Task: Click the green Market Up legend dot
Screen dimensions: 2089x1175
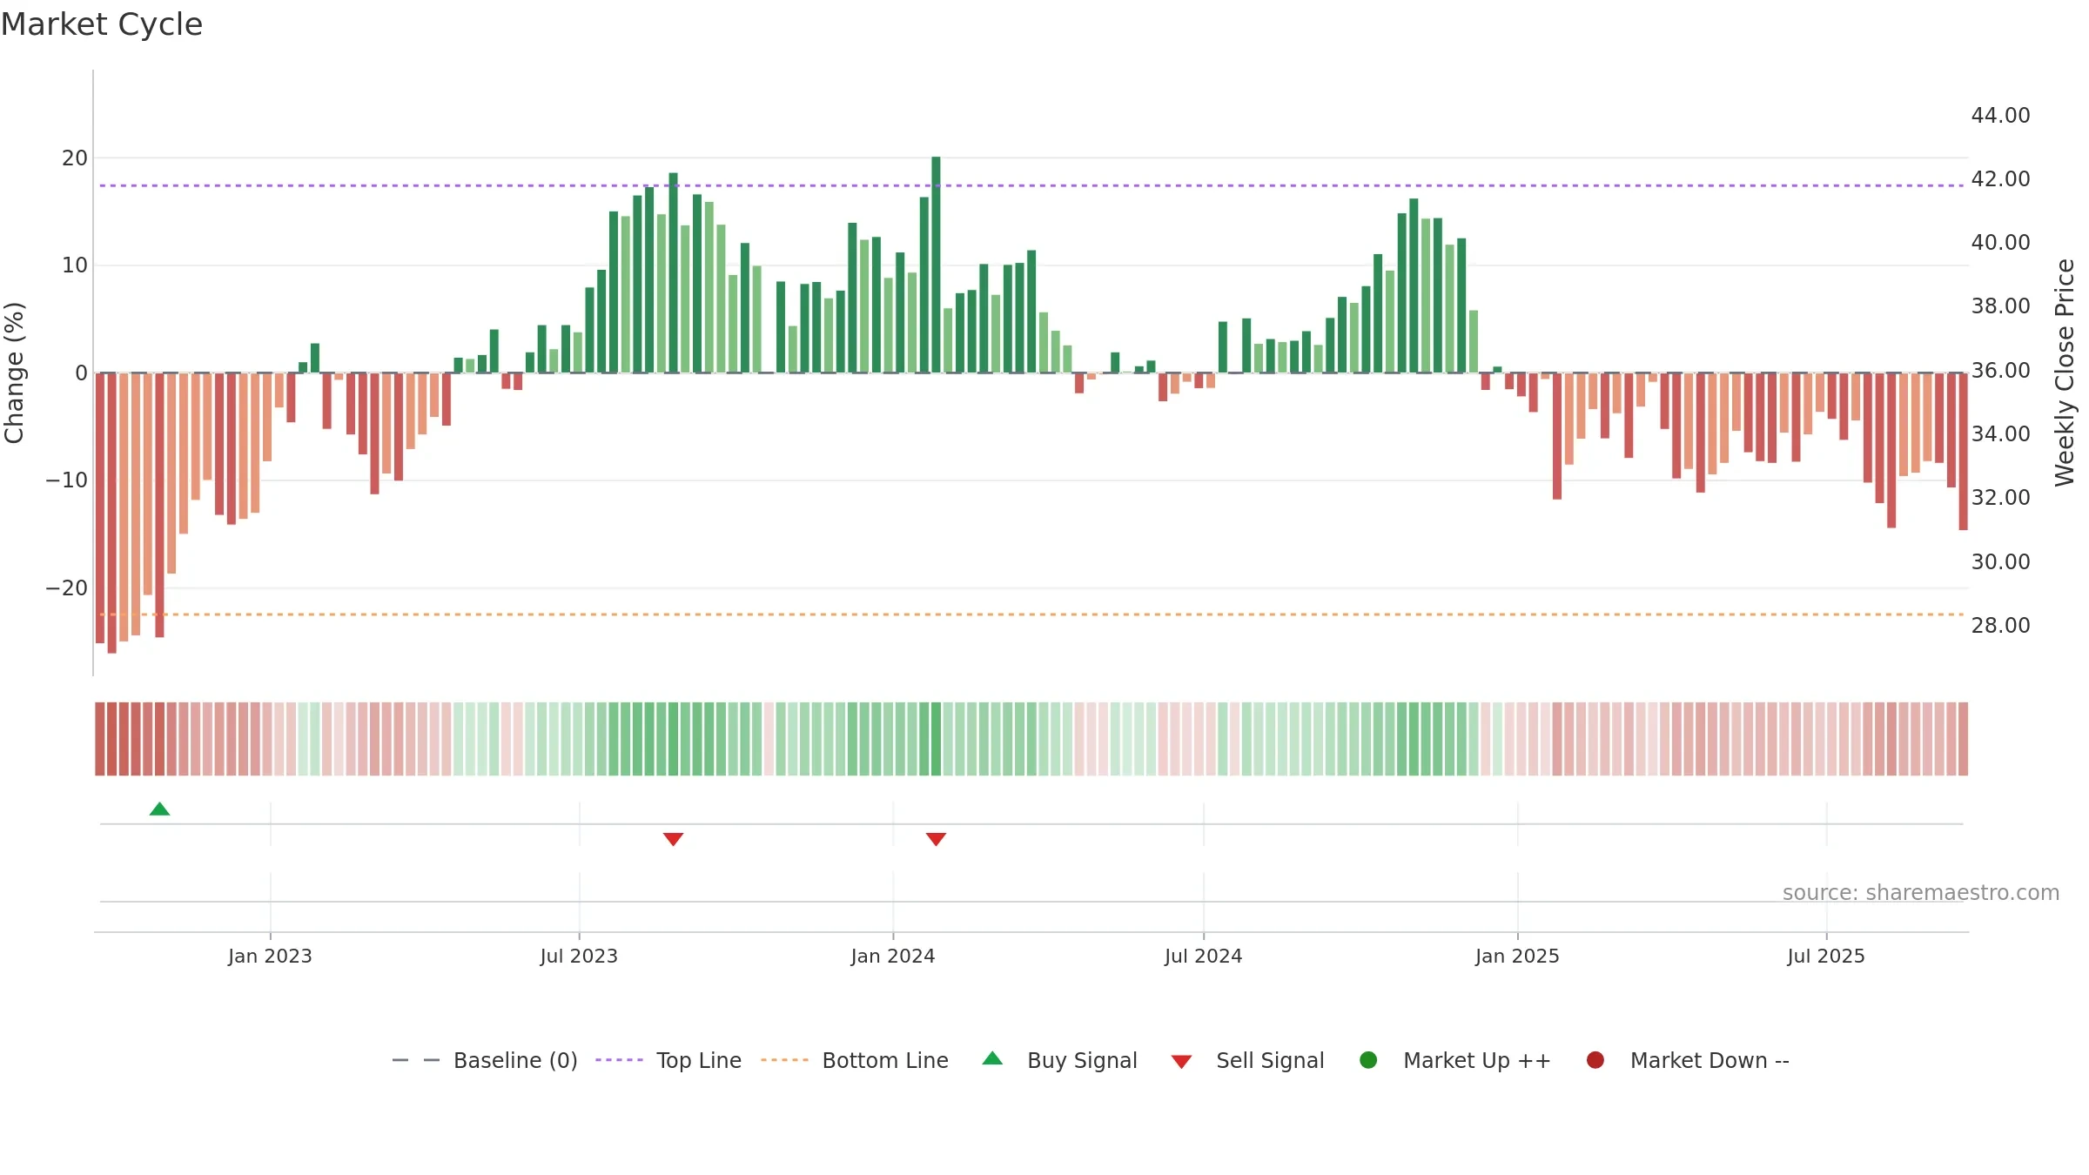Action: [x=1368, y=1060]
